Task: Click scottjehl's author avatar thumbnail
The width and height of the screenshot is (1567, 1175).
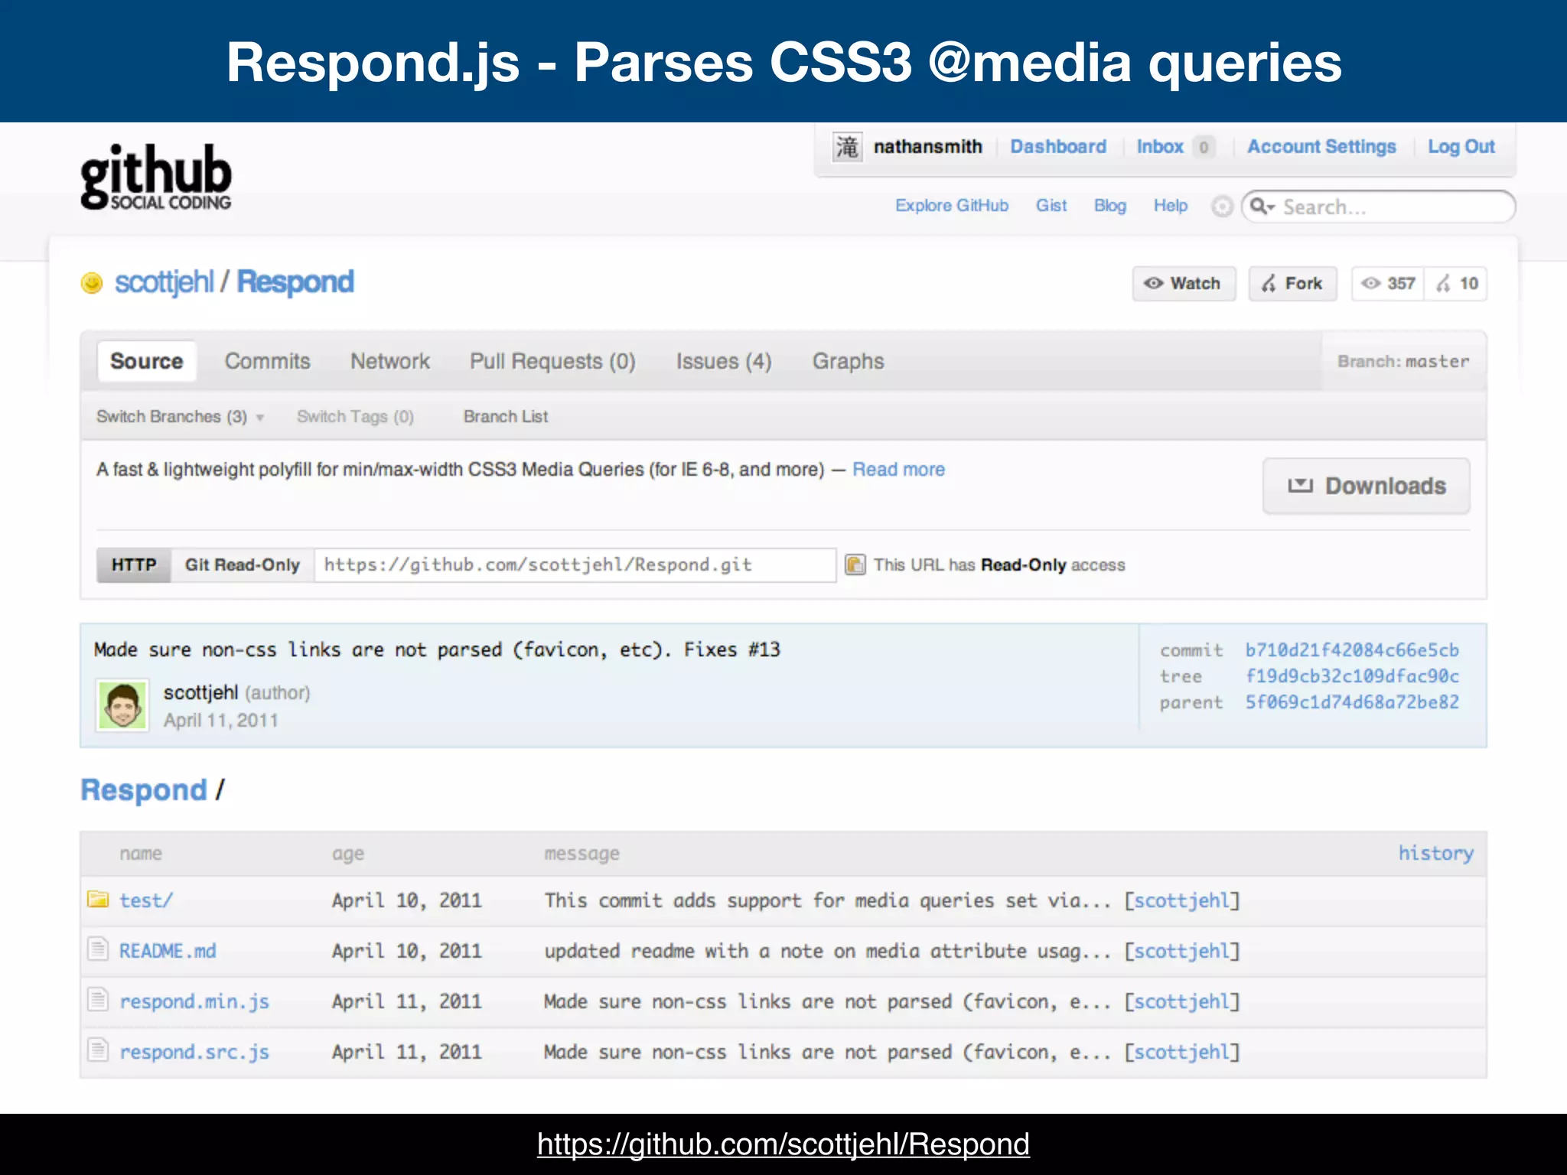Action: [122, 705]
